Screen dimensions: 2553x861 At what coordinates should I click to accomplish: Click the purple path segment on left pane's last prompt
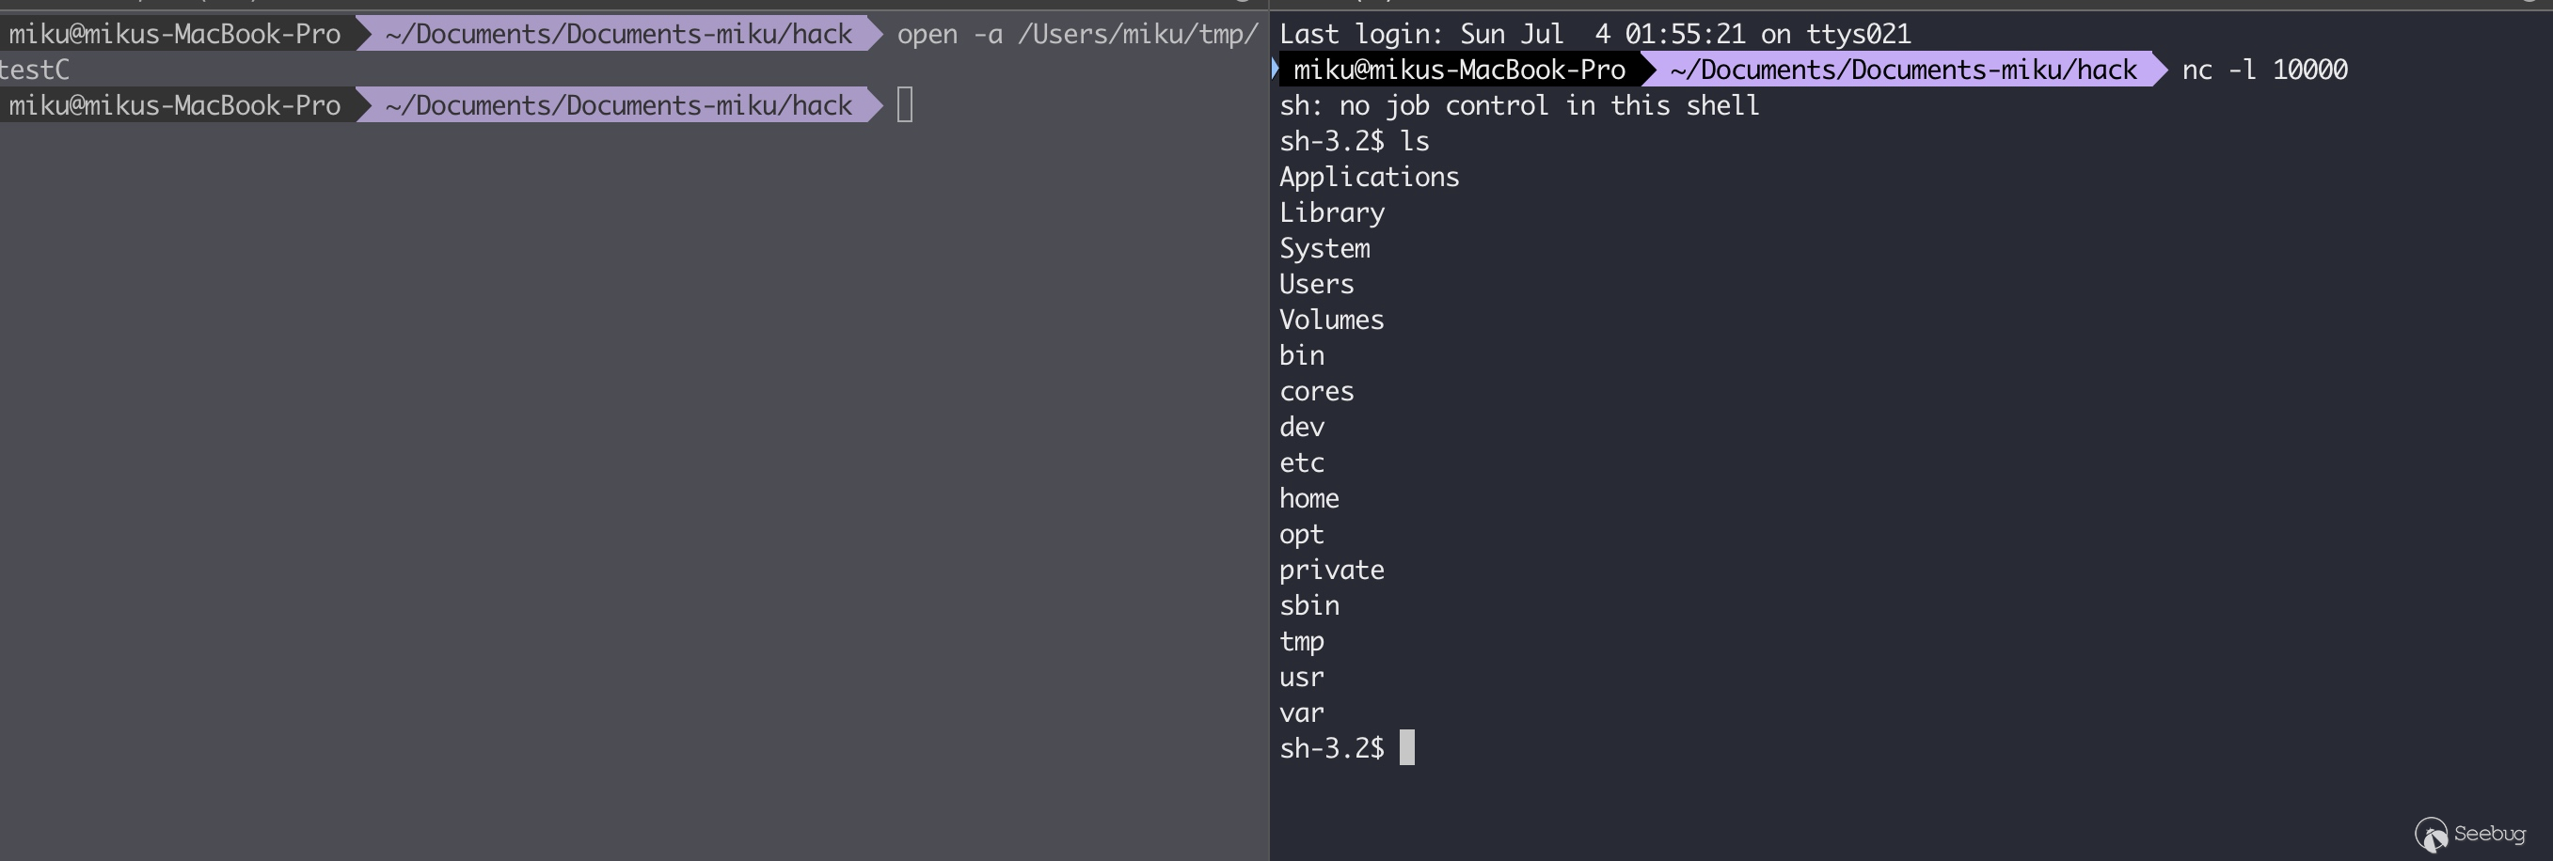[618, 105]
